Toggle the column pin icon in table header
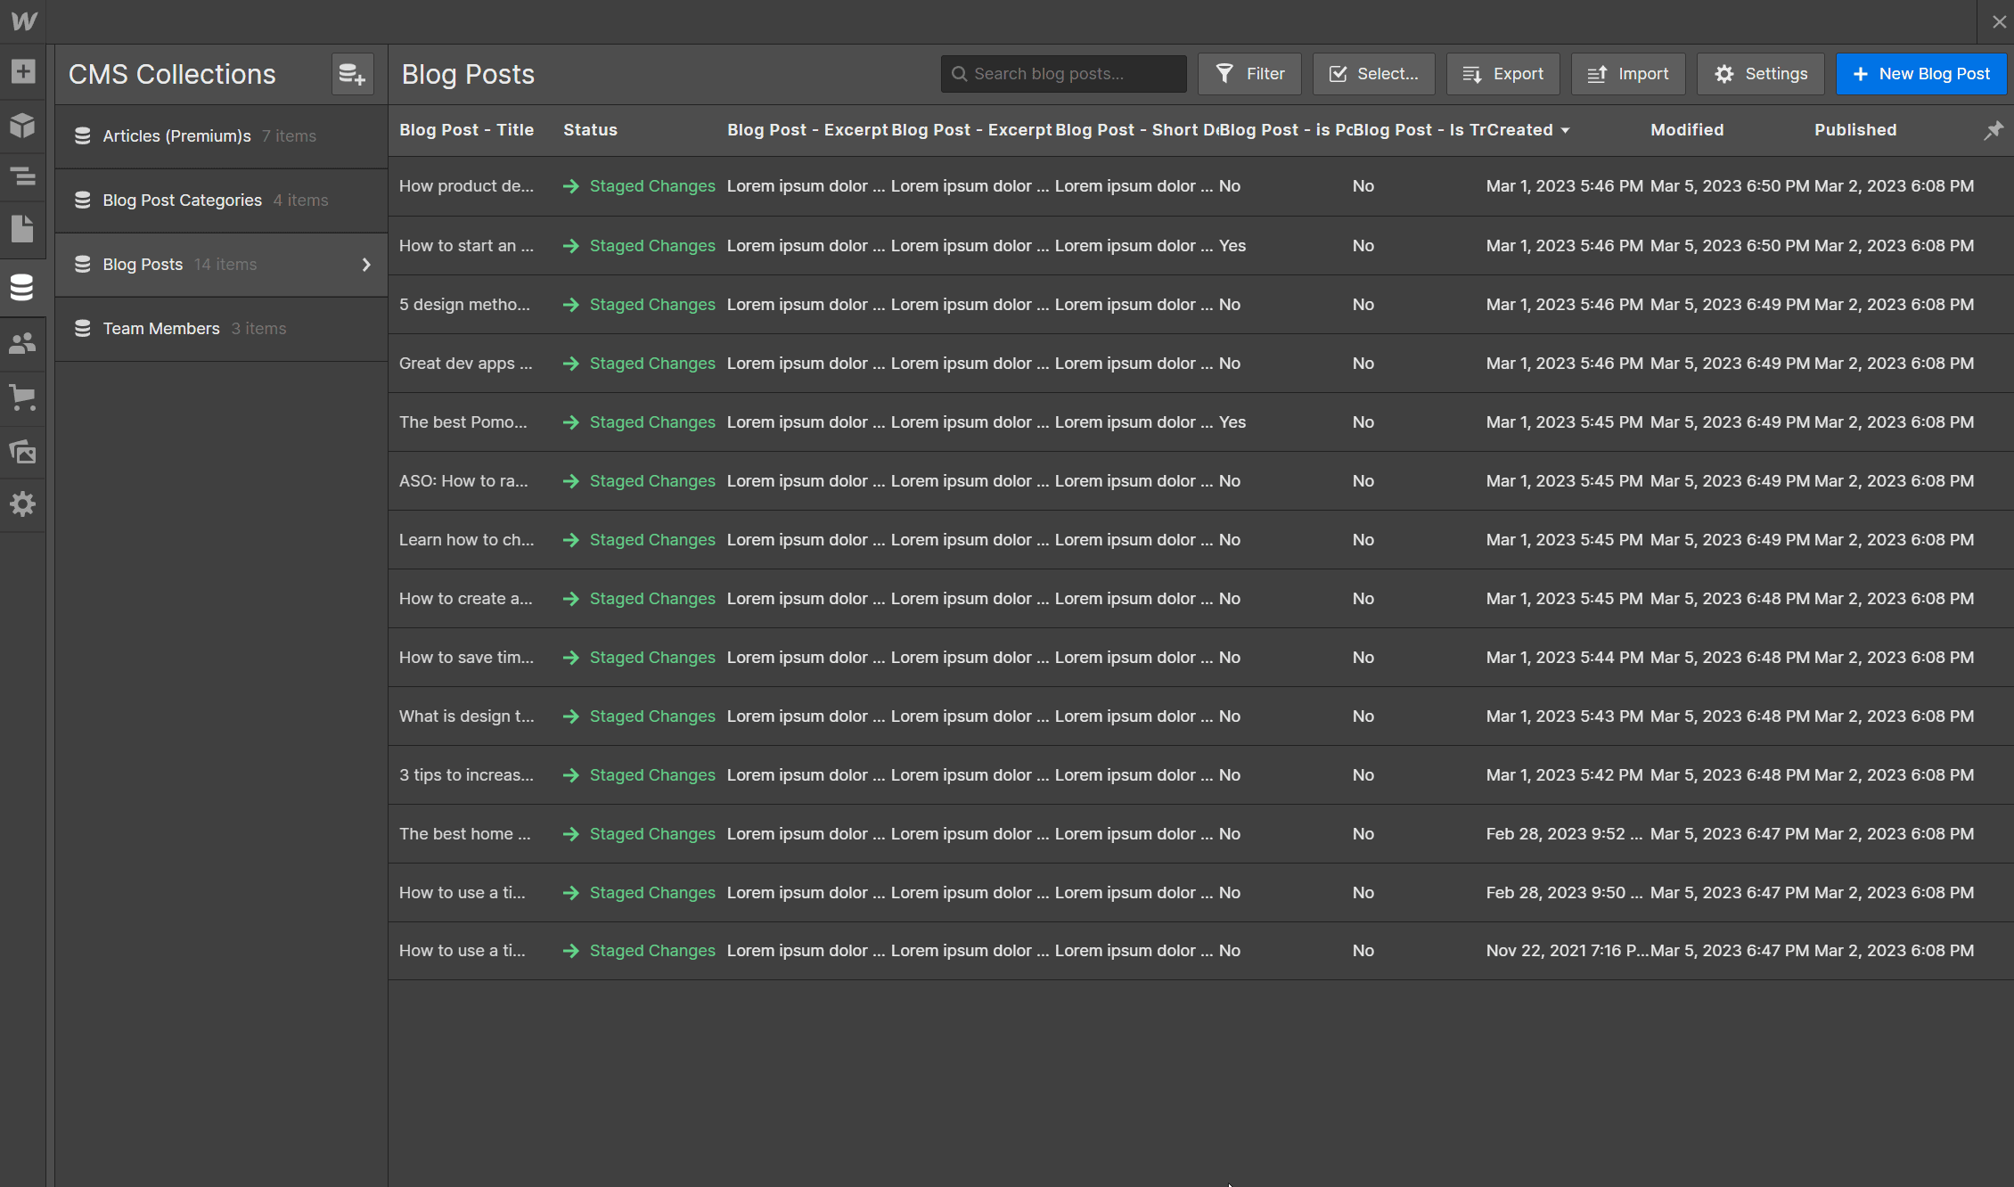Image resolution: width=2014 pixels, height=1187 pixels. coord(1994,130)
